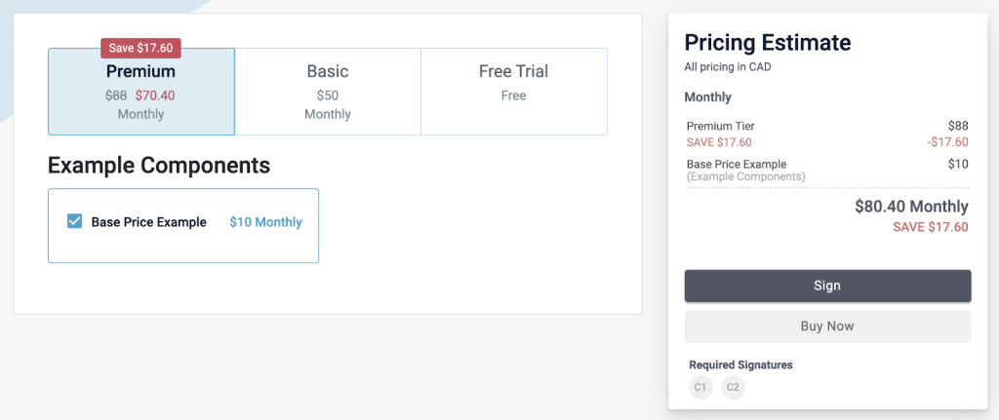The height and width of the screenshot is (420, 999).
Task: Select the Basic $50 Monthly tier
Action: coord(328,92)
